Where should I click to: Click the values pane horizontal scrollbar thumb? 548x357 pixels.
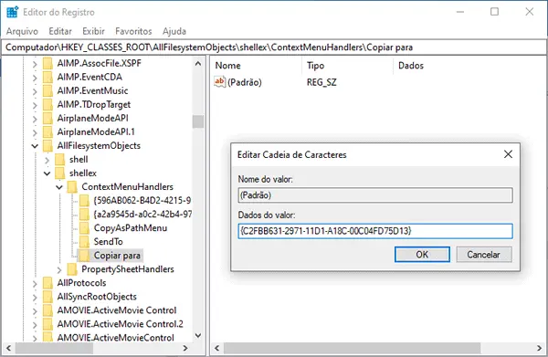(353, 348)
